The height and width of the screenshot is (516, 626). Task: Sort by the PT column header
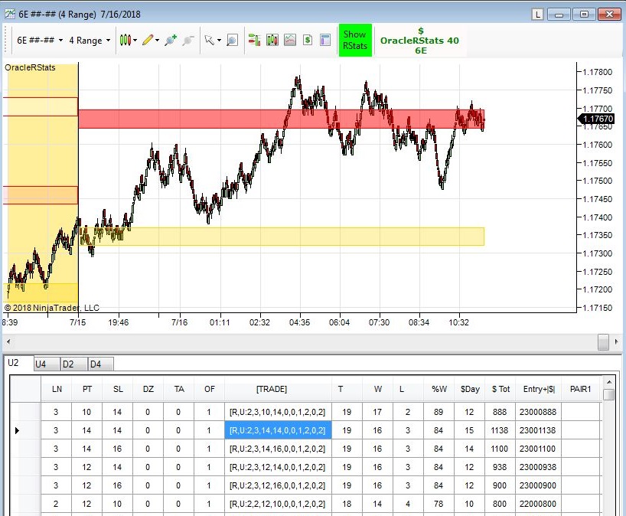point(87,389)
